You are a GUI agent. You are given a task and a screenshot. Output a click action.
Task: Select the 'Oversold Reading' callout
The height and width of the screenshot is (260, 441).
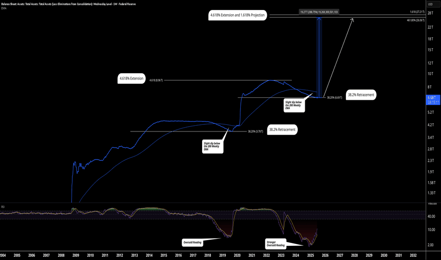[x=193, y=243]
